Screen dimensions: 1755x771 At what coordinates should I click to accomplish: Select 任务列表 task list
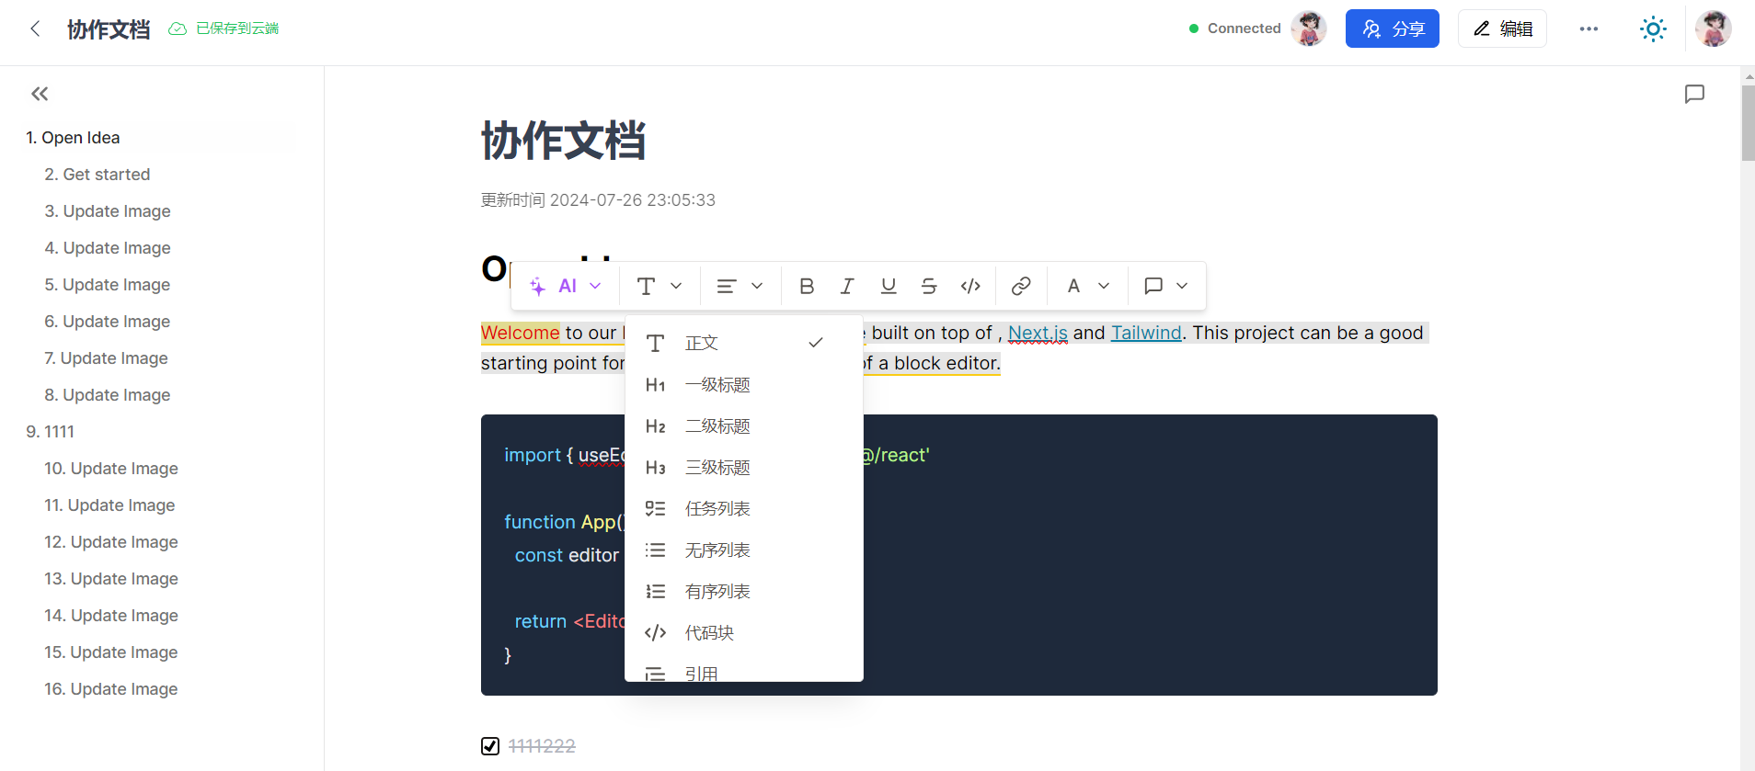tap(743, 509)
